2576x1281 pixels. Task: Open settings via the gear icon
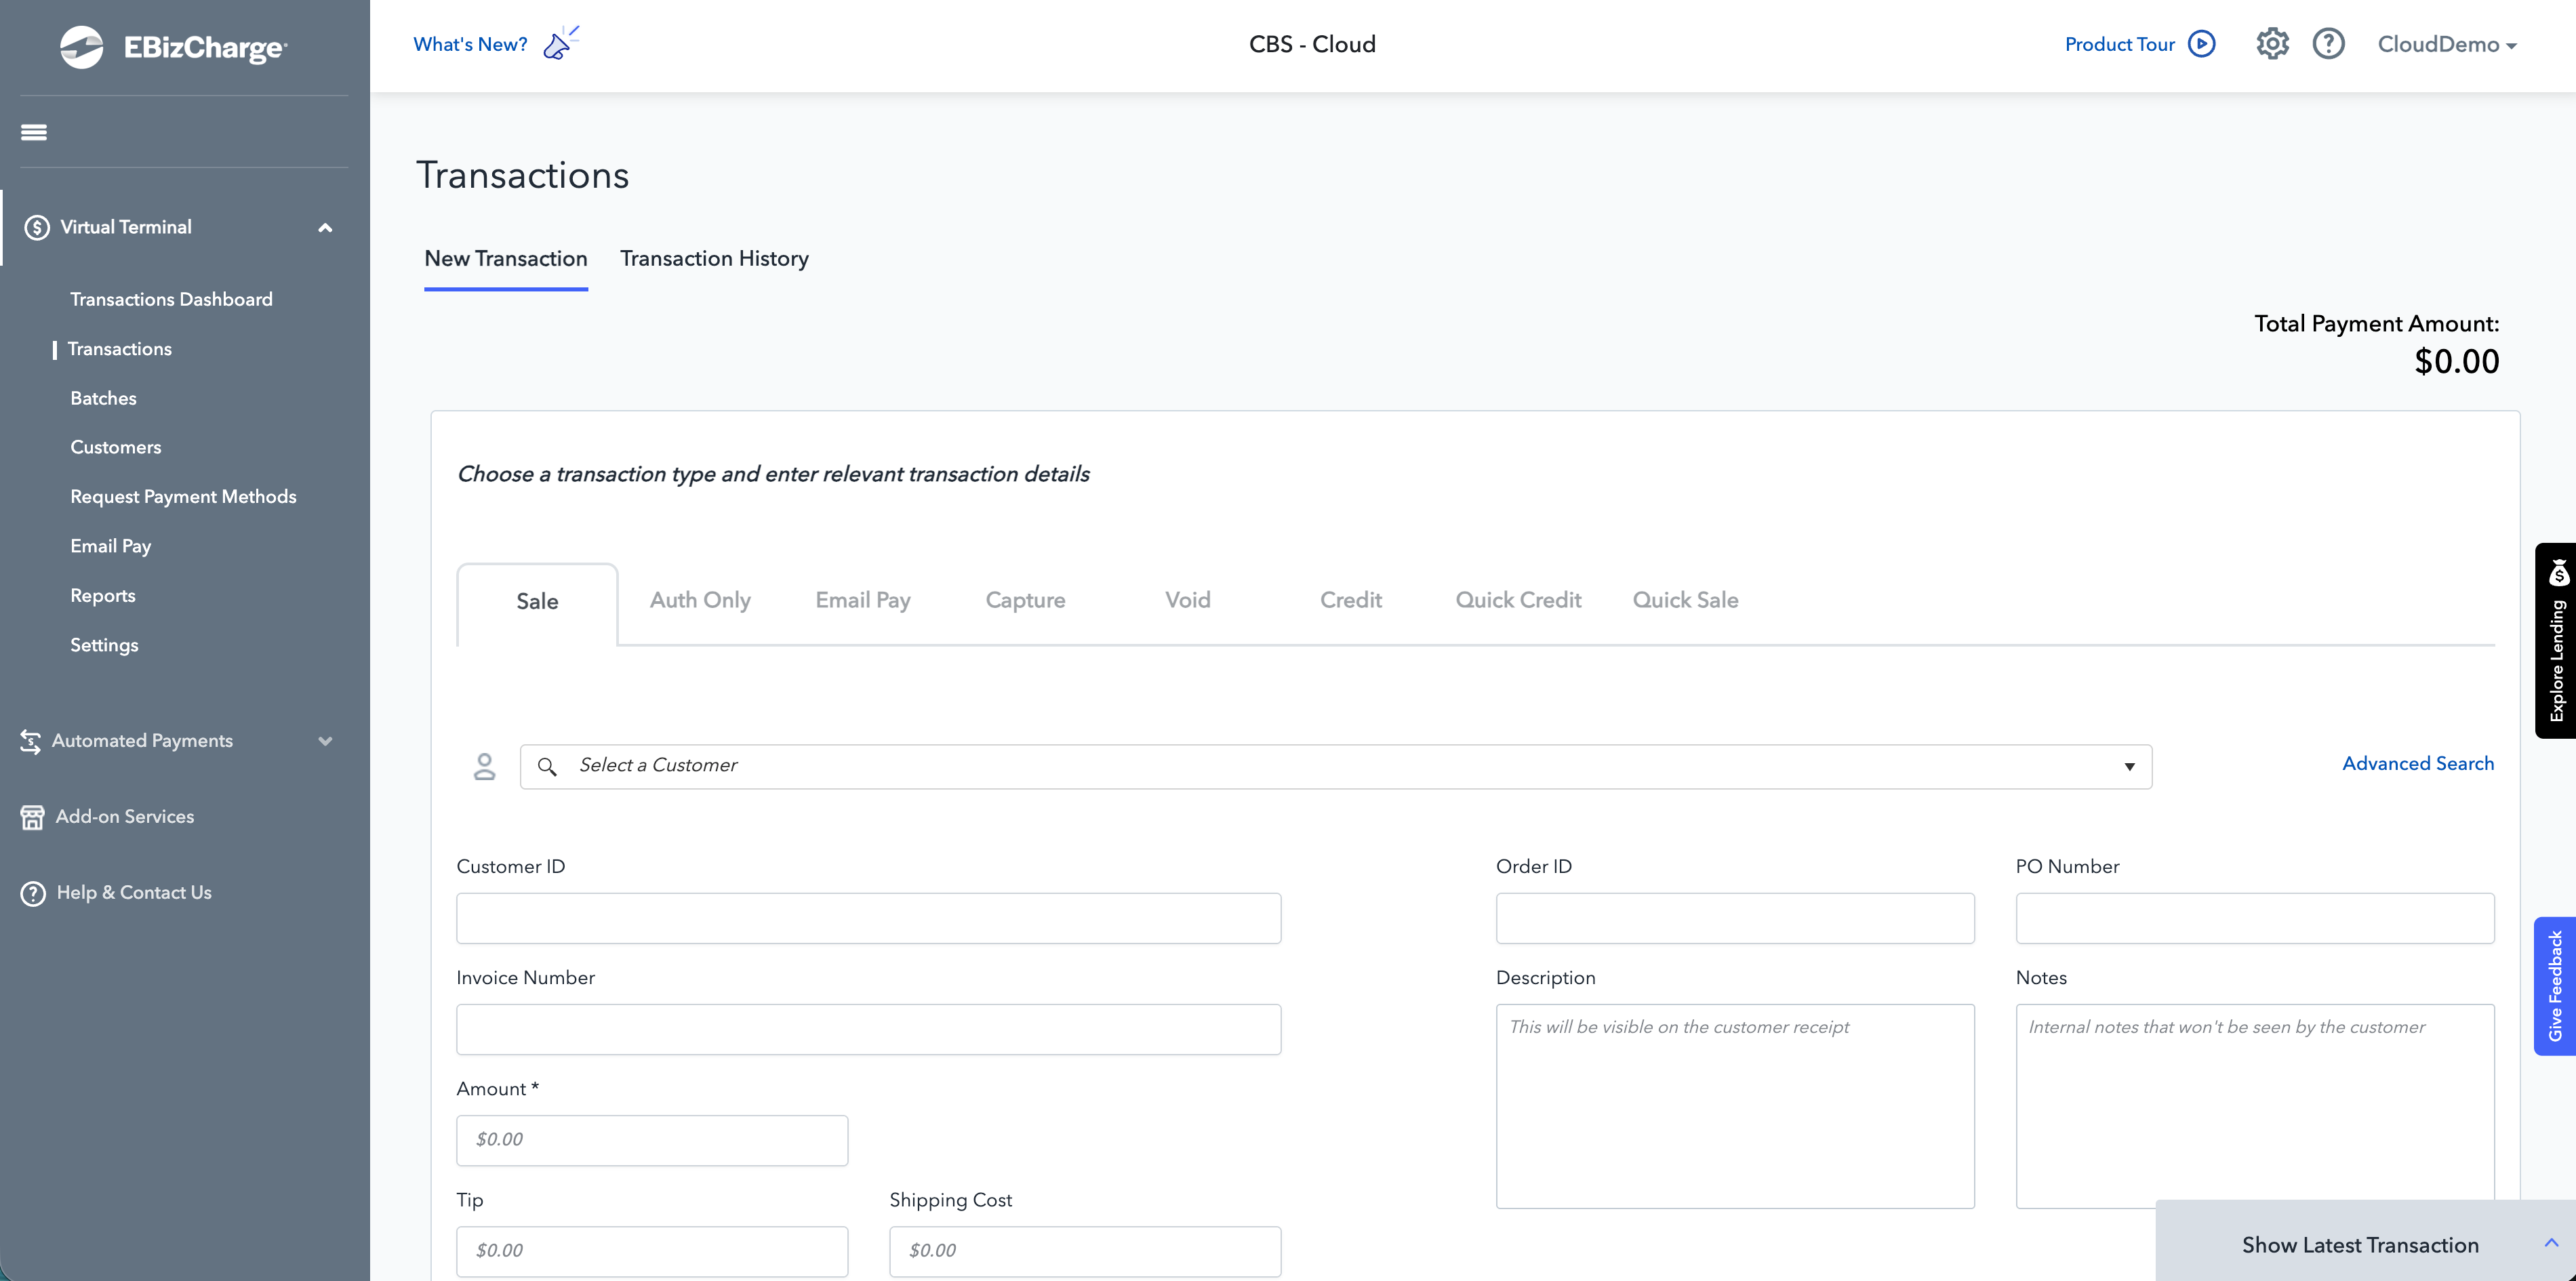point(2272,44)
